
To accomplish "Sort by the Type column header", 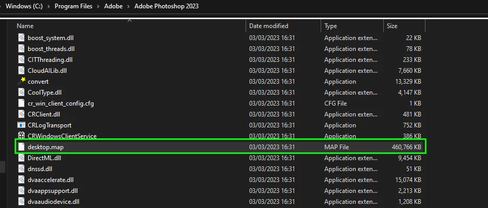I will [331, 26].
